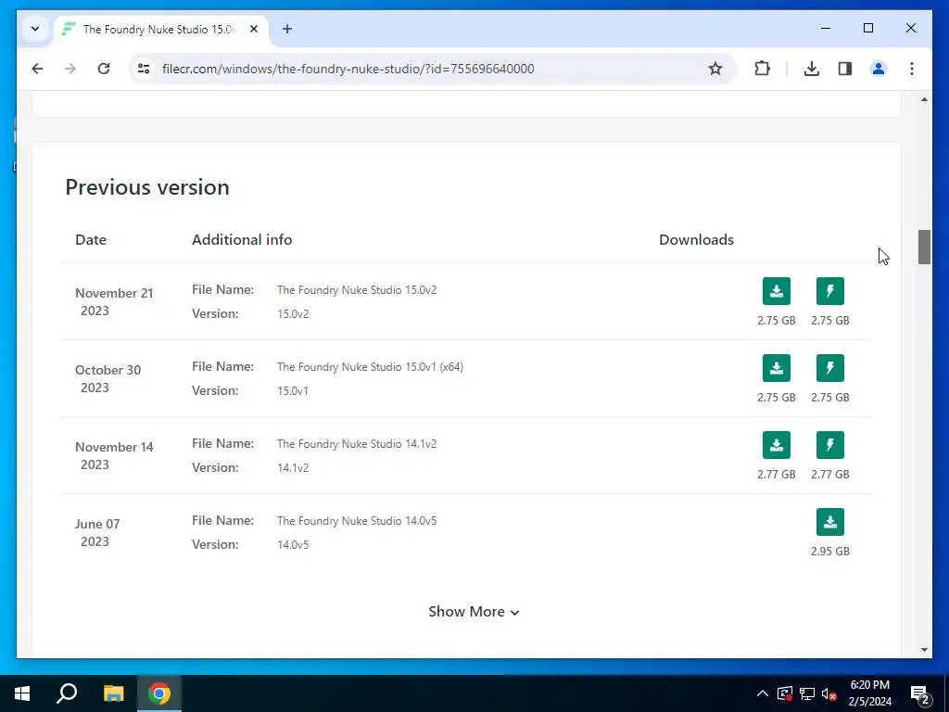Click the filecr.com address bar URL
949x712 pixels.
pyautogui.click(x=348, y=69)
